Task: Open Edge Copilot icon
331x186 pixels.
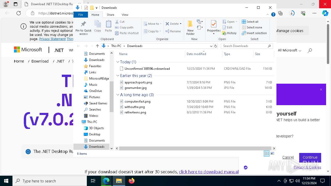Action: point(325,13)
